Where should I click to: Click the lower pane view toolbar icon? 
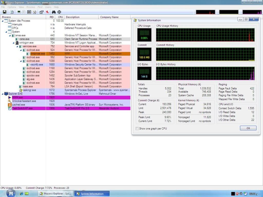(x=35, y=12)
